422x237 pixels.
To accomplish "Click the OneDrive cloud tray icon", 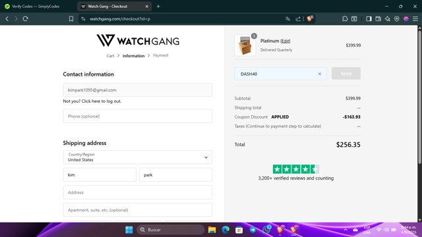I will point(355,230).
